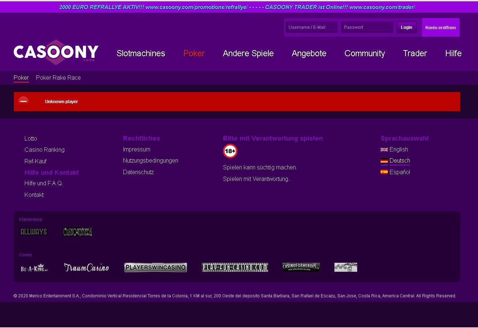Click the 'Coony' section label
This screenshot has height=328, width=478.
[x=26, y=255]
